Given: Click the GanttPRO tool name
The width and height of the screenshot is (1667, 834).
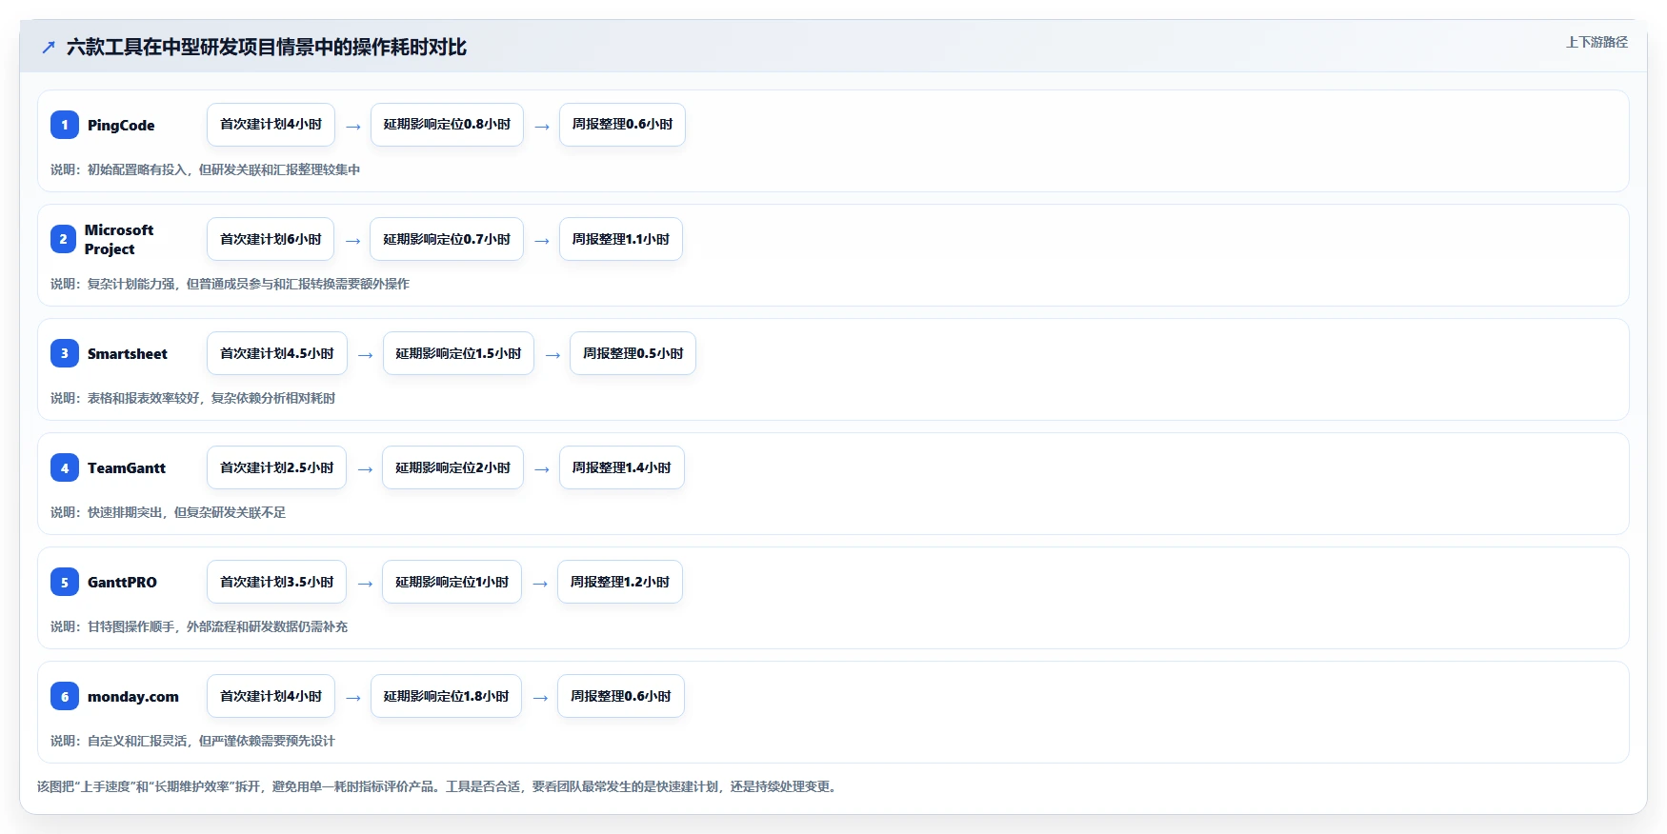Looking at the screenshot, I should tap(122, 582).
